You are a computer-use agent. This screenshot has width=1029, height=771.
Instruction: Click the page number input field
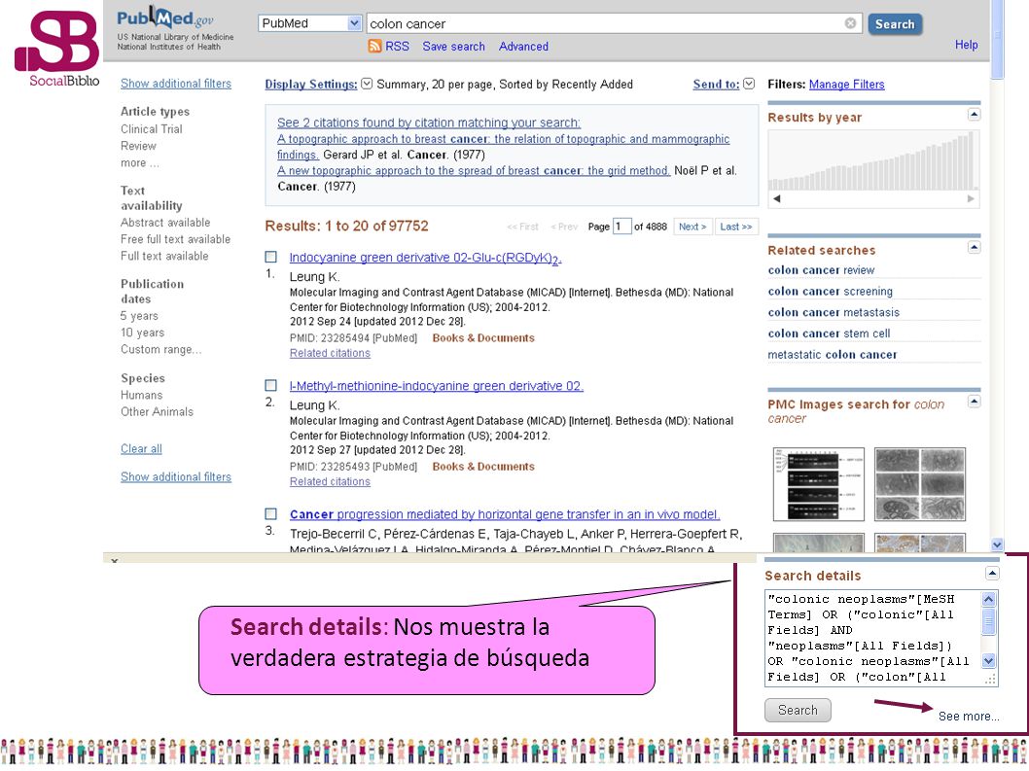click(621, 227)
